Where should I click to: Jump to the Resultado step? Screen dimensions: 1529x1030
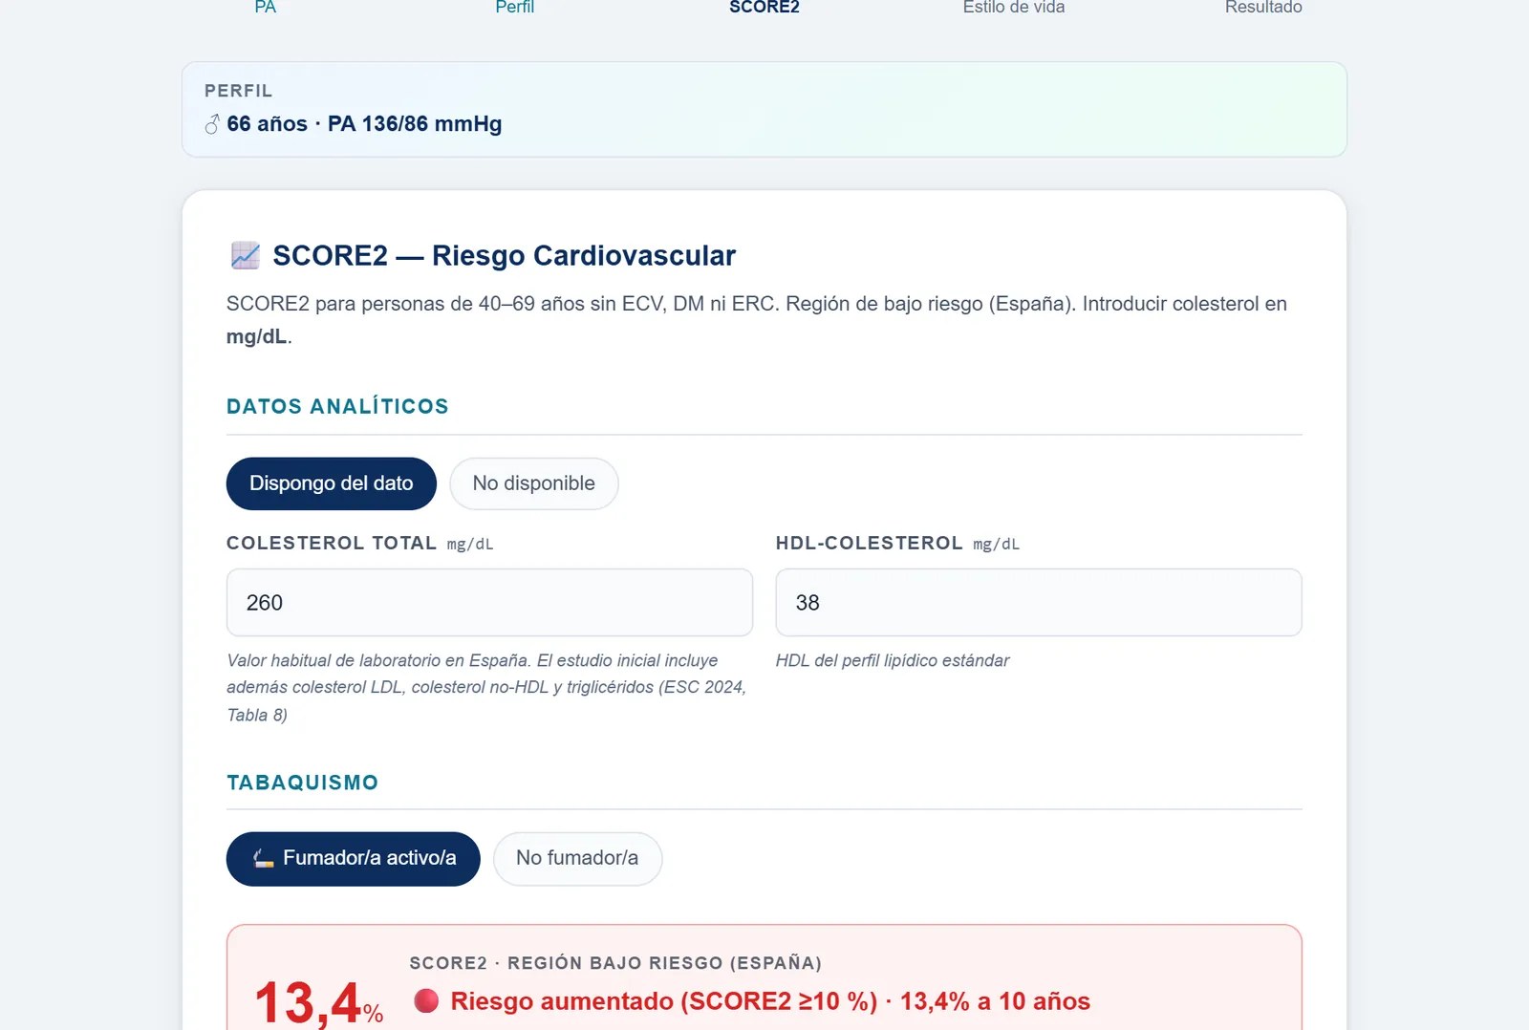pos(1263,8)
